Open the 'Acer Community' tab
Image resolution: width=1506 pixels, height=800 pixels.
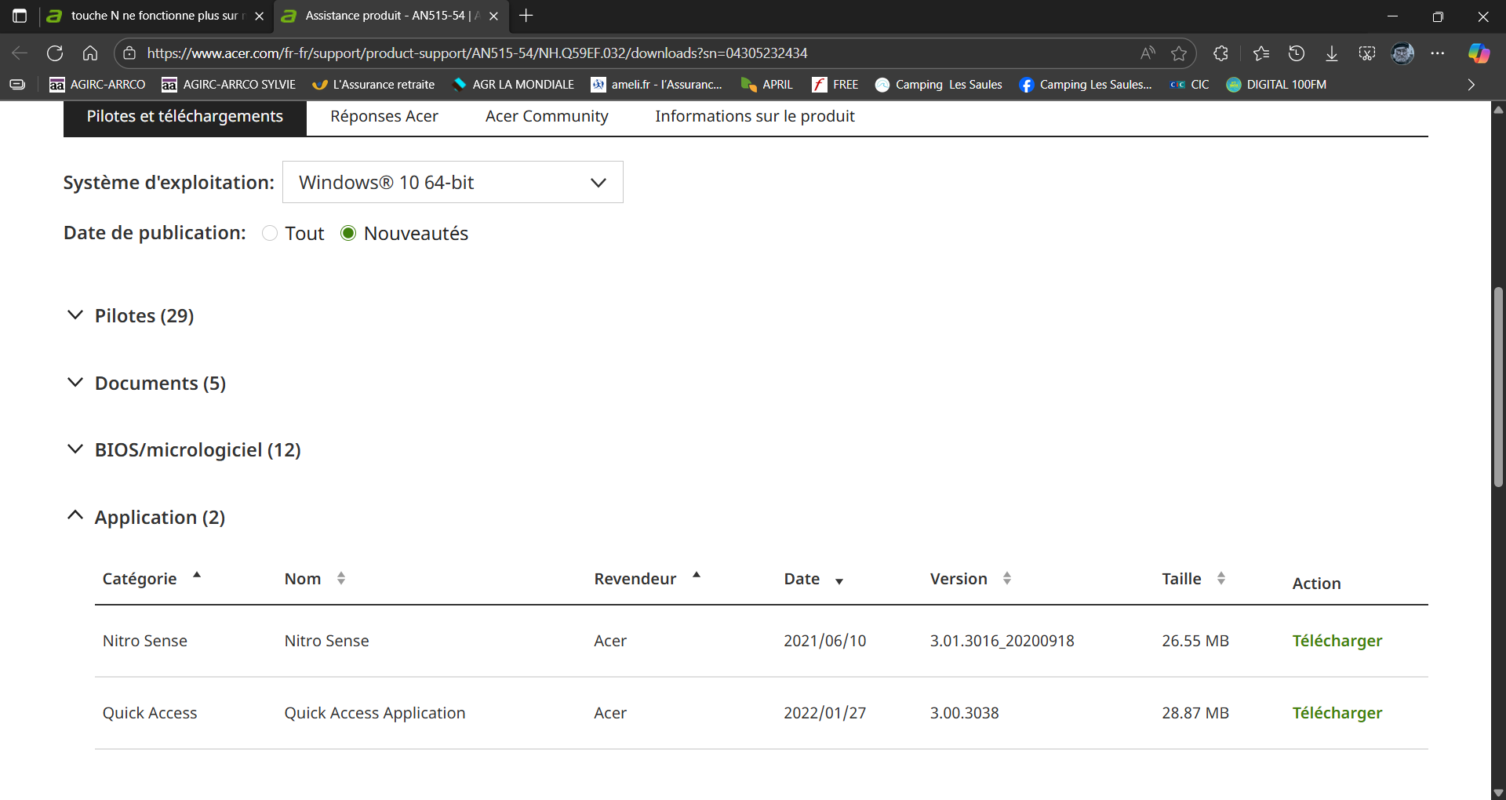[547, 117]
